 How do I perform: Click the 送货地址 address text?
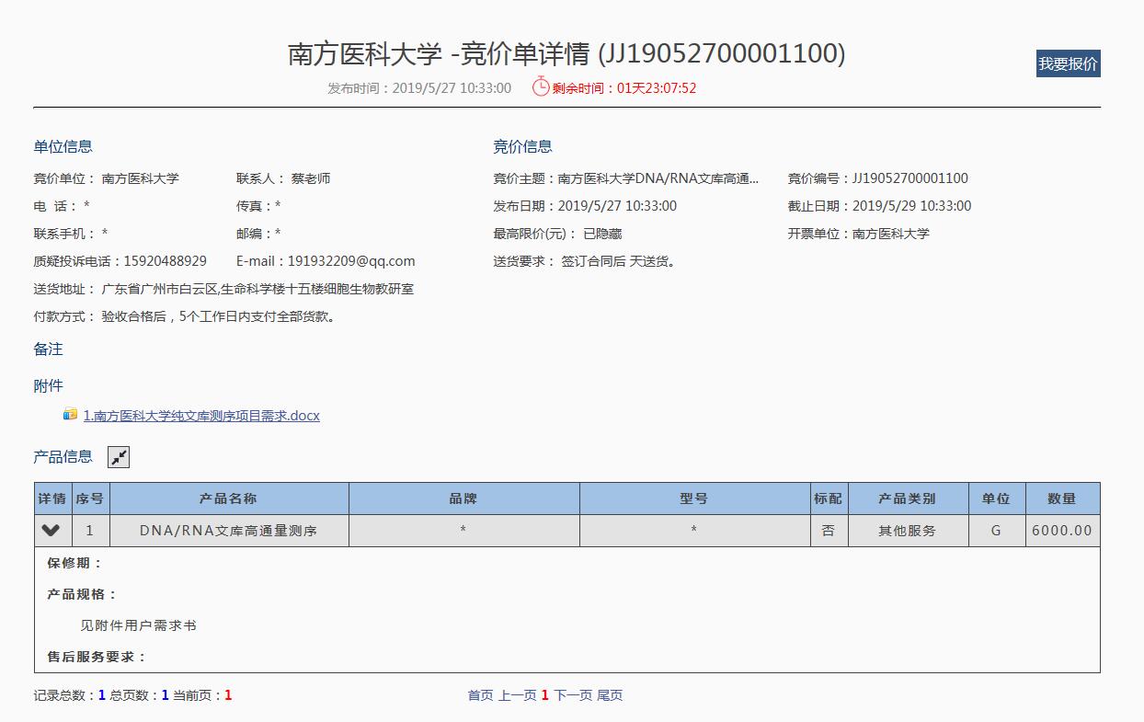(257, 289)
